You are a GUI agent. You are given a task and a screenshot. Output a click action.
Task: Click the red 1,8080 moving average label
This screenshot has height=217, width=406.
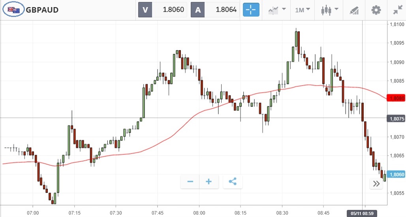396,98
